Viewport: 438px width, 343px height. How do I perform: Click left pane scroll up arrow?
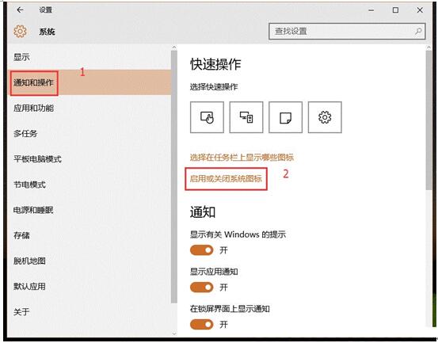pyautogui.click(x=174, y=48)
